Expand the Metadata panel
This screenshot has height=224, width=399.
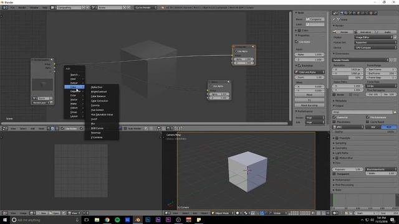point(341,101)
